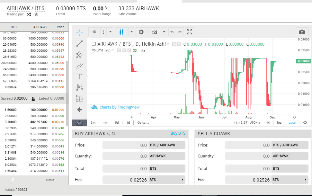Open the indicators button
Image resolution: width=312 pixels, height=196 pixels.
[x=154, y=32]
